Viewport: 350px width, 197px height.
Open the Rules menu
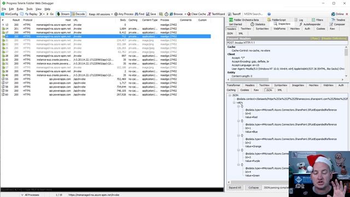tap(20, 9)
